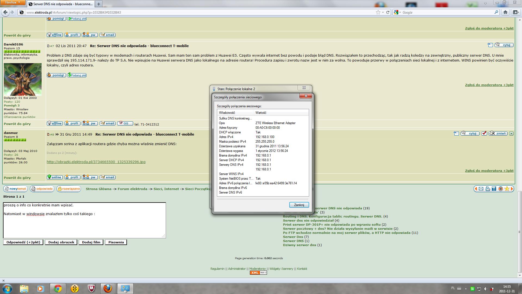Image resolution: width=522 pixels, height=294 pixels.
Task: Go back to the previous page
Action: point(5,12)
